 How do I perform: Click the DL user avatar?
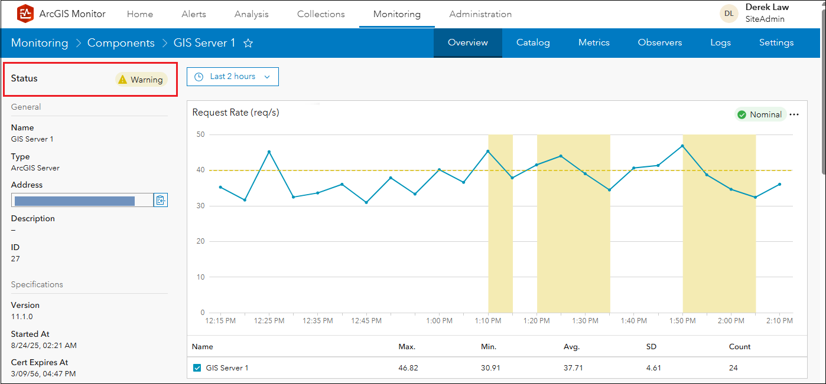coord(729,14)
